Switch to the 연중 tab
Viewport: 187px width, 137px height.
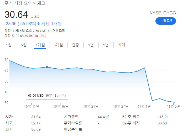(75, 45)
